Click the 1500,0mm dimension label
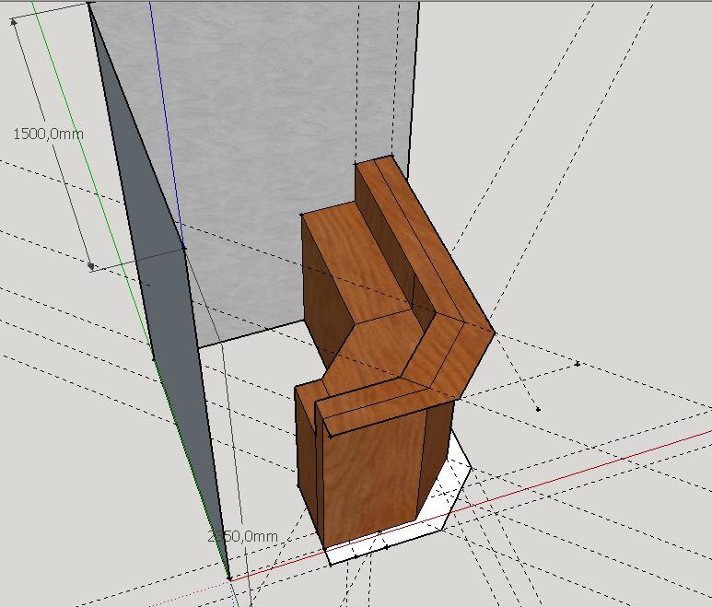 pos(48,134)
